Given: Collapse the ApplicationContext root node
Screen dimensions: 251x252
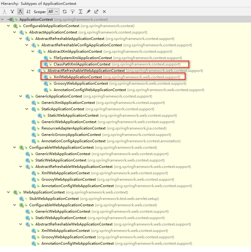Looking at the screenshot, I should [2, 19].
